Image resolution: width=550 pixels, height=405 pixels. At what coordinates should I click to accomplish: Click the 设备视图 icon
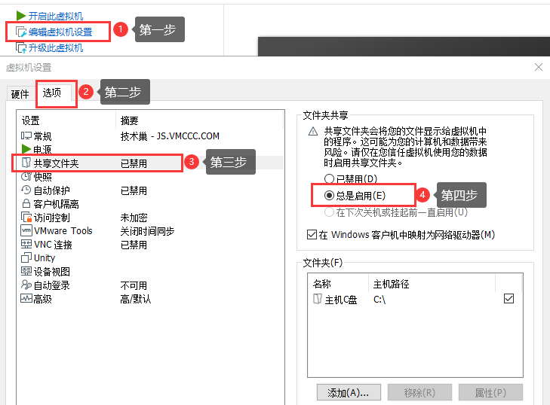pos(26,271)
